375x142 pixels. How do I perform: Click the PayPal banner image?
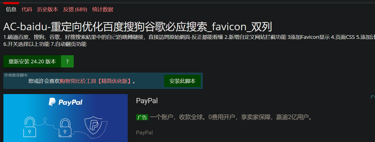coord(65,118)
